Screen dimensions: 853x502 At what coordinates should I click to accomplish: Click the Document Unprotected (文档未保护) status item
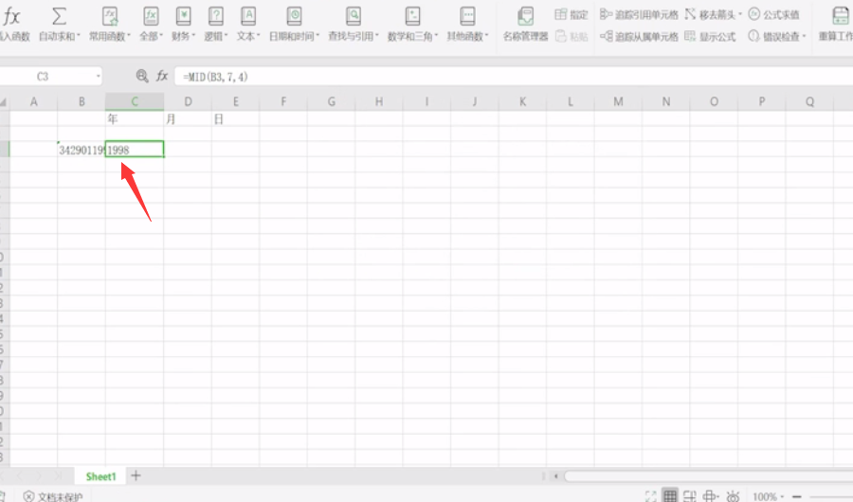click(x=53, y=496)
